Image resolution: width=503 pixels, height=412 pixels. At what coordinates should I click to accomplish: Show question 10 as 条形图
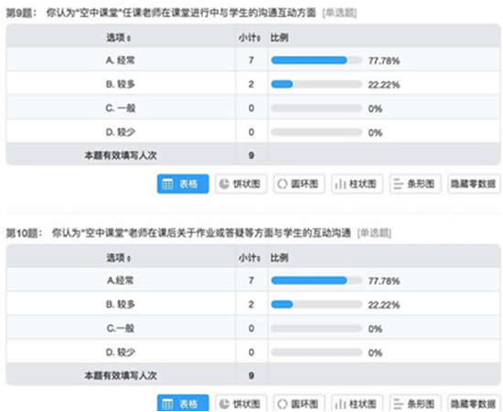(415, 403)
